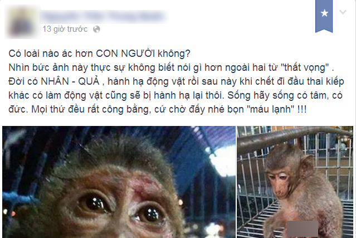Click the text "Mọi thứ đều rất công bằng"
Image resolution: width=356 pixels, height=238 pixels.
point(90,109)
